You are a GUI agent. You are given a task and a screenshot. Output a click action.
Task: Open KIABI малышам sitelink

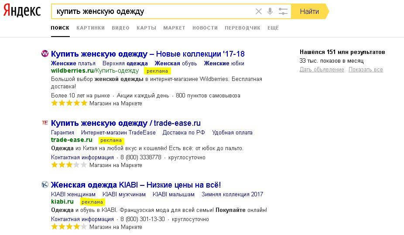point(173,195)
